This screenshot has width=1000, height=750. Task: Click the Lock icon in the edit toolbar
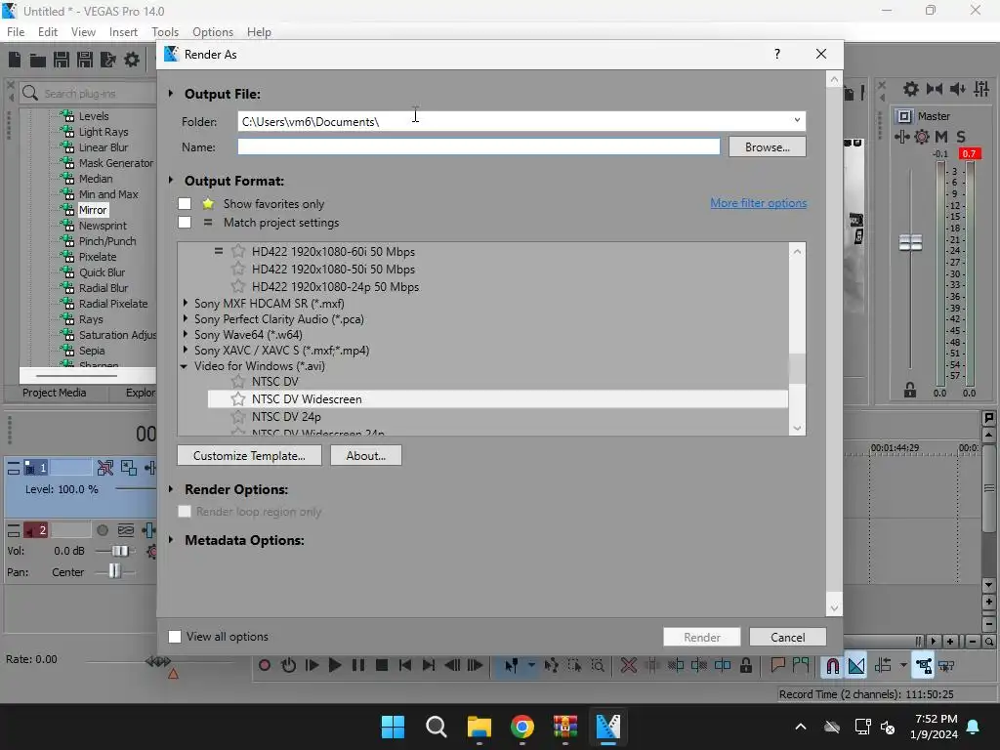[745, 666]
